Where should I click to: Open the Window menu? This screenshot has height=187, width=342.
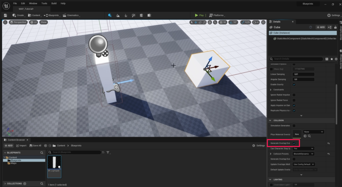33,4
